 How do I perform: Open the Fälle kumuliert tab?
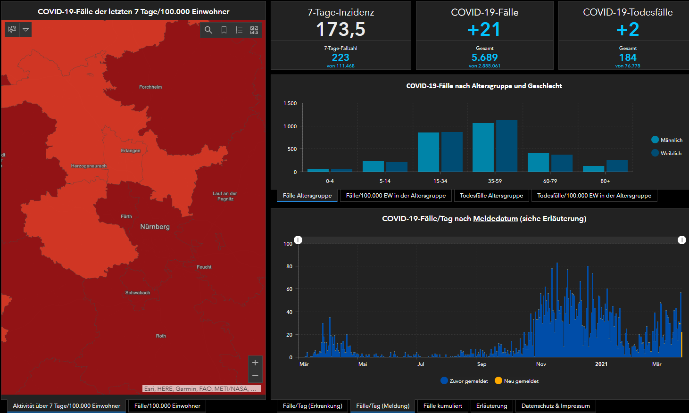click(442, 406)
